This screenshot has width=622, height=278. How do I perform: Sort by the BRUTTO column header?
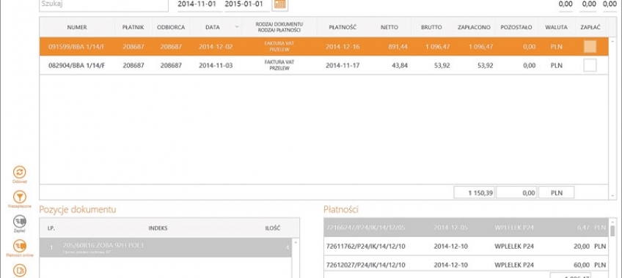click(431, 27)
